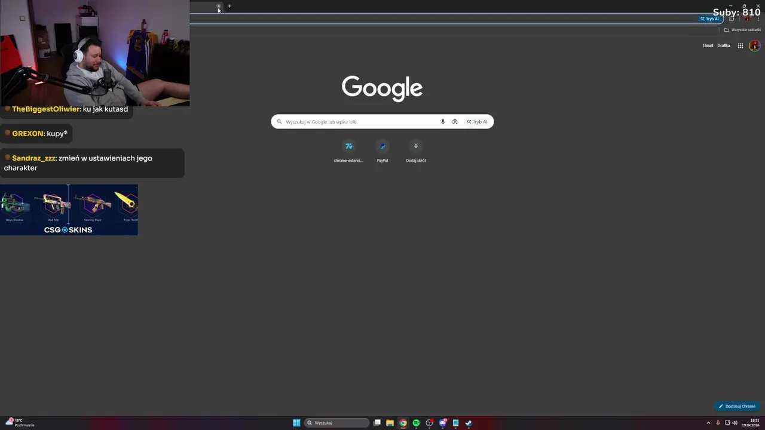This screenshot has width=765, height=430.
Task: Click the voice search microphone icon
Action: [x=443, y=122]
